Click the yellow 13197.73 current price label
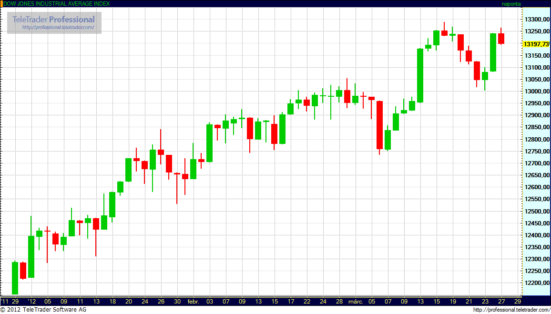 pos(536,44)
